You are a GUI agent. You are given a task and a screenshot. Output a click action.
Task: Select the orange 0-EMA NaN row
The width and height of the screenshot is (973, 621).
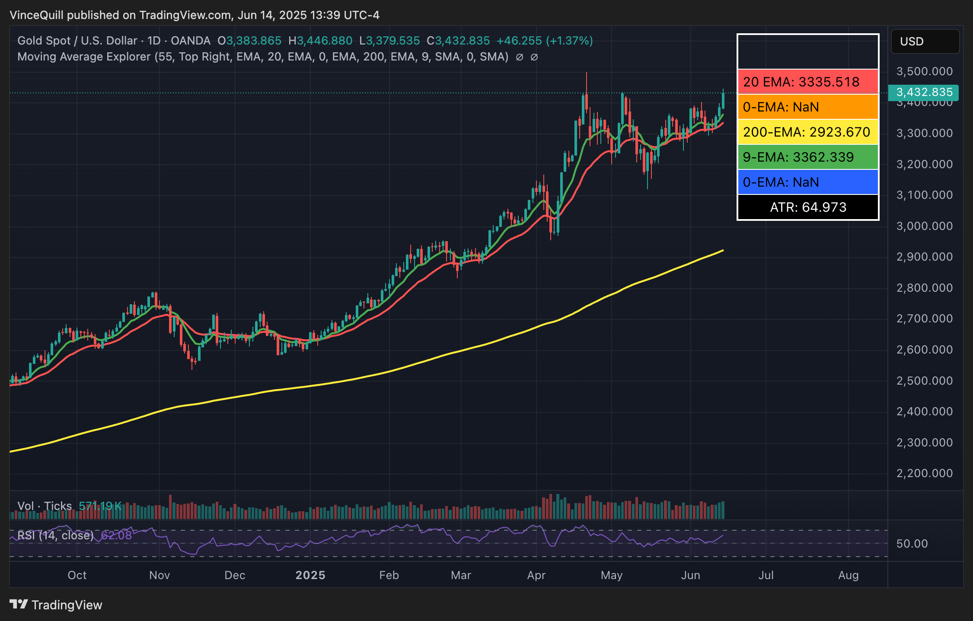click(807, 107)
